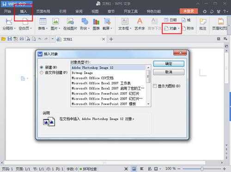231x172 pixels.
Task: Click the zoom slider handle
Action: click(x=202, y=169)
